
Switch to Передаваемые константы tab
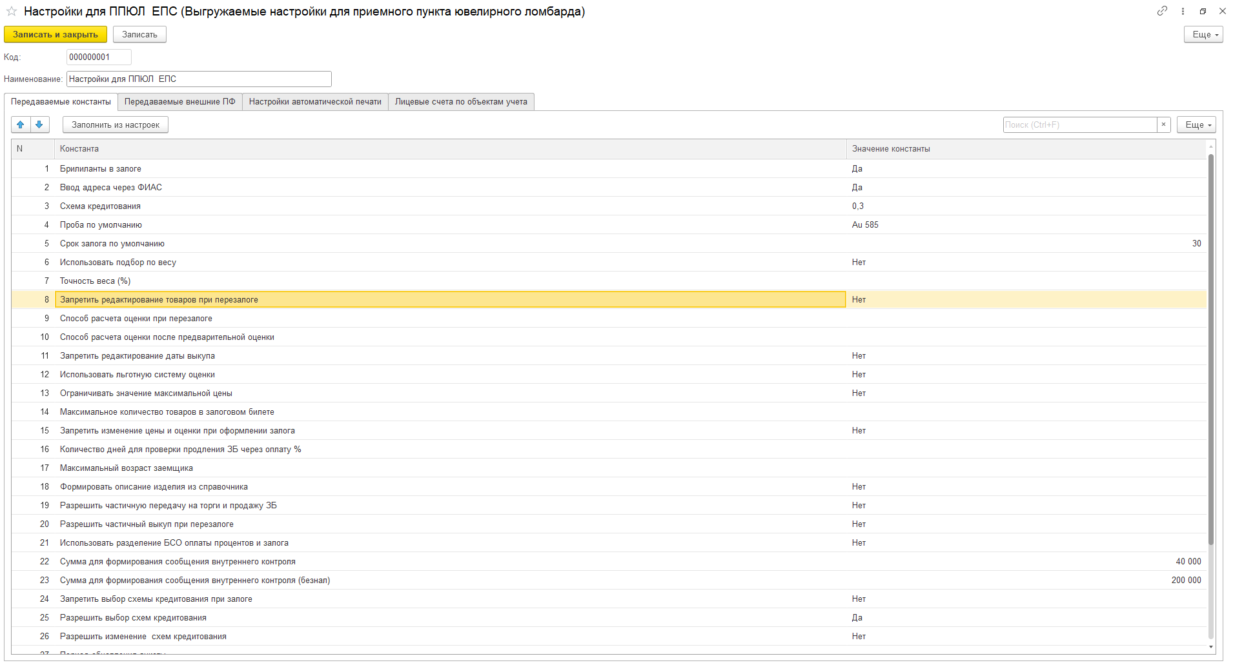pyautogui.click(x=61, y=102)
